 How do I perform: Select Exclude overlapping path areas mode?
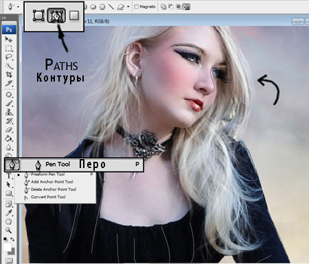[x=187, y=7]
